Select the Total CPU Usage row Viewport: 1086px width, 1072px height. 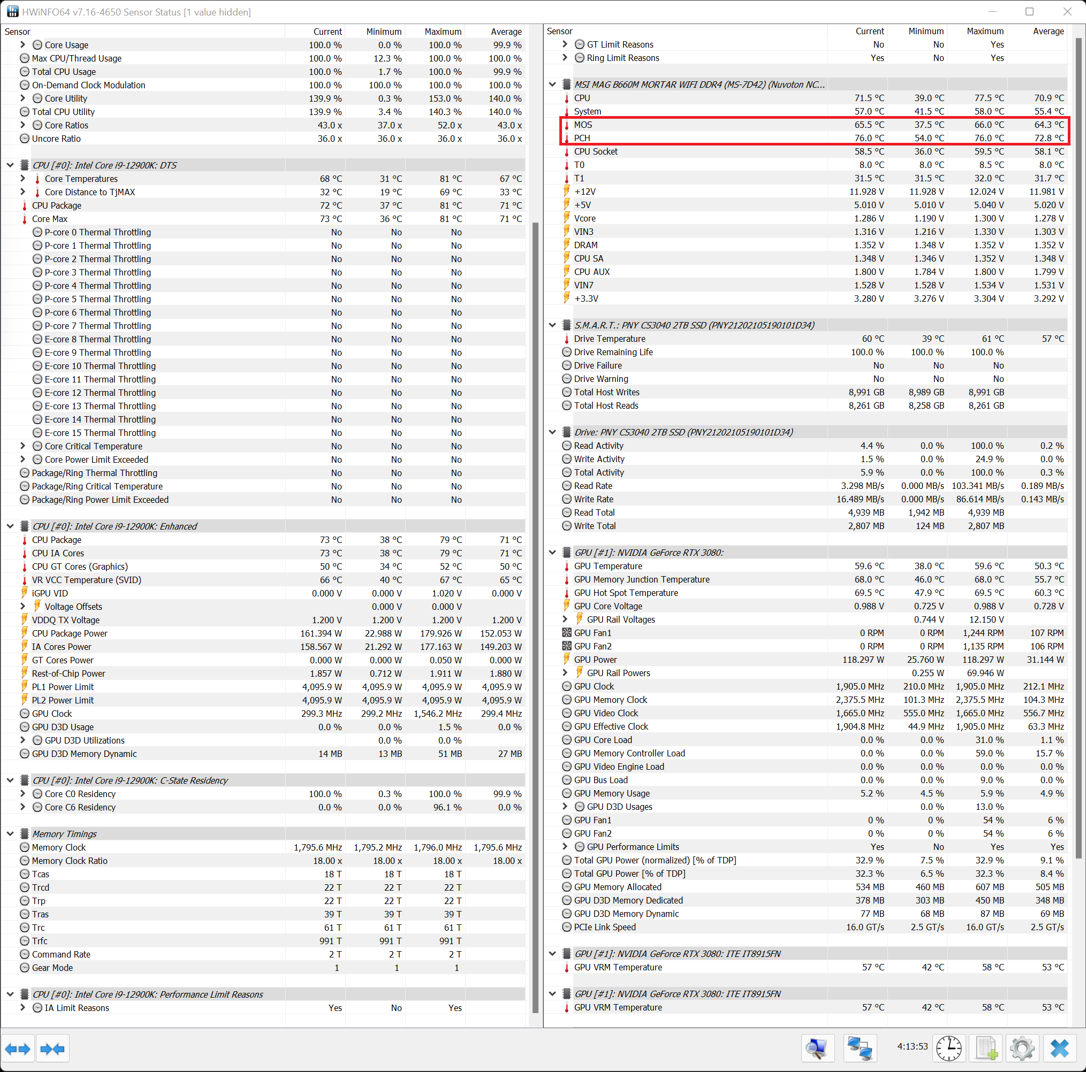tap(263, 72)
